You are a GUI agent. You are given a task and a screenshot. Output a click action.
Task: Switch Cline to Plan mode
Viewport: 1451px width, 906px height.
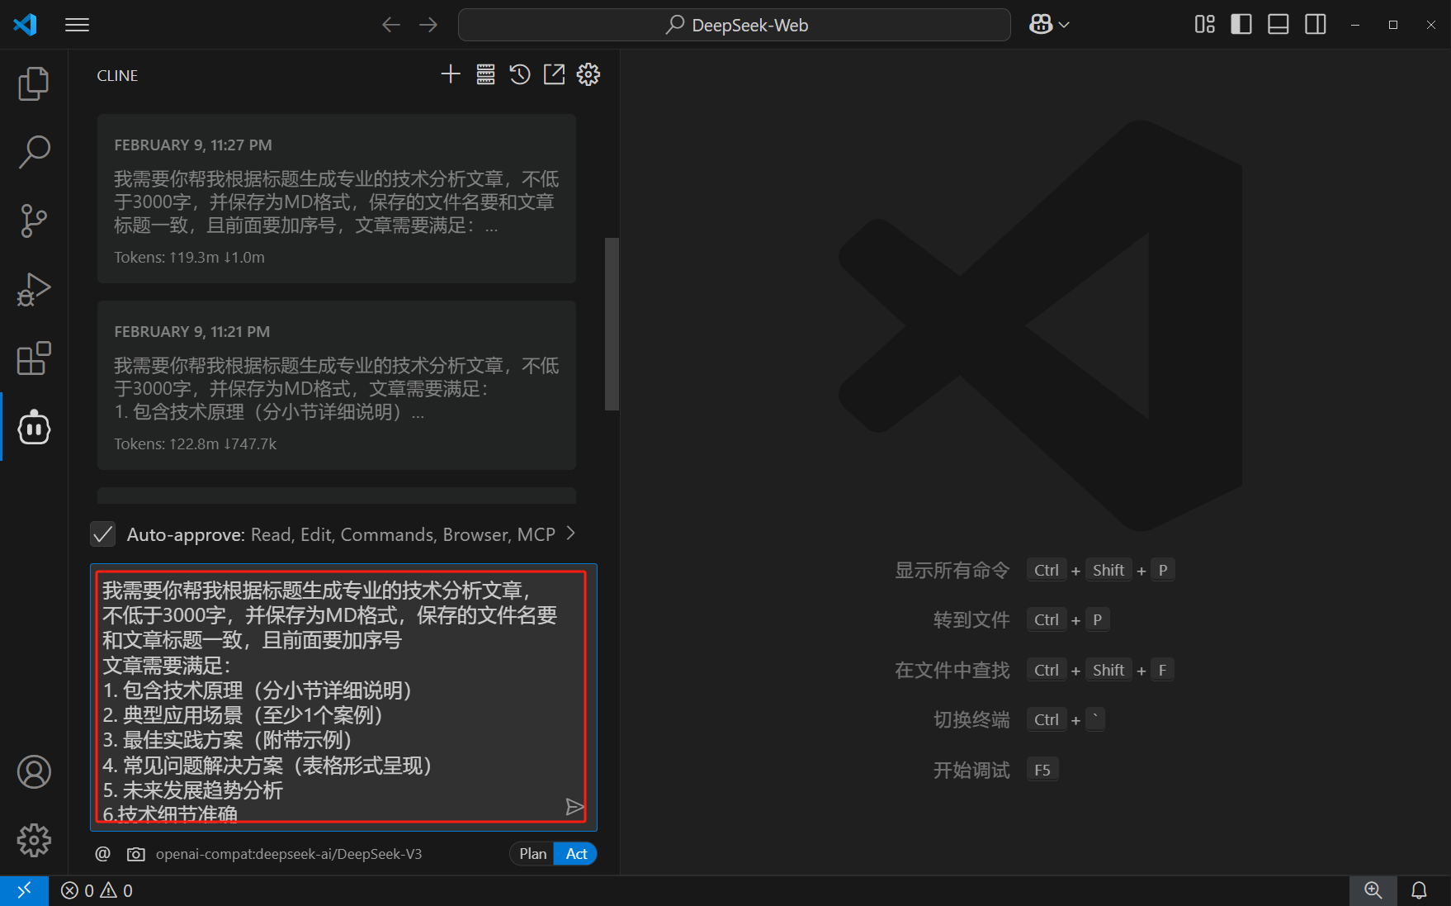532,853
